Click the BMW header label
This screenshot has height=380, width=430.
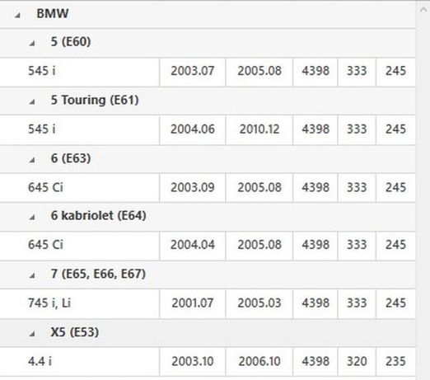pos(53,13)
